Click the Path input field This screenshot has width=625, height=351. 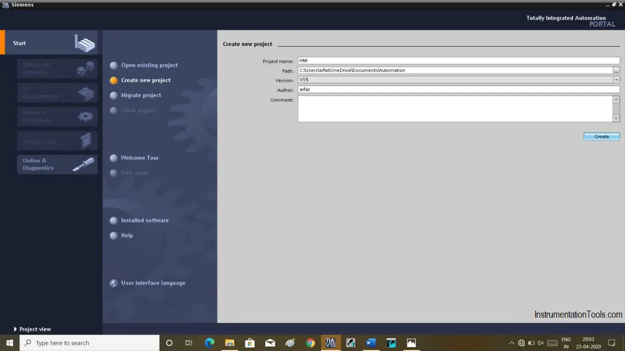(455, 70)
